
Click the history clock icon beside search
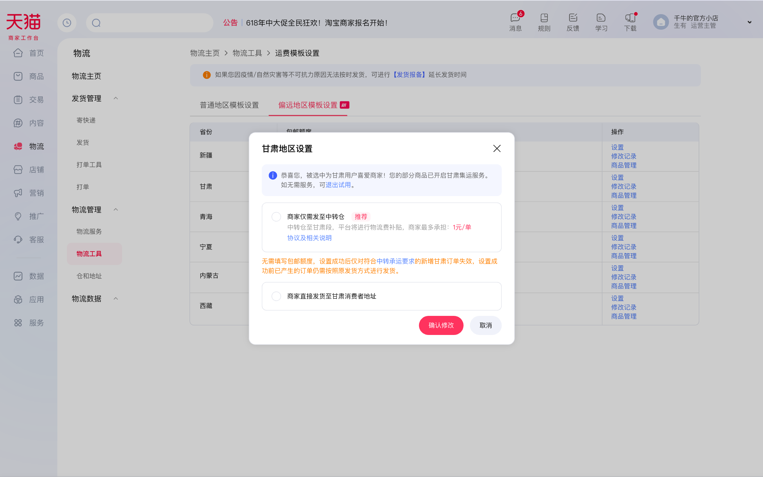(67, 23)
